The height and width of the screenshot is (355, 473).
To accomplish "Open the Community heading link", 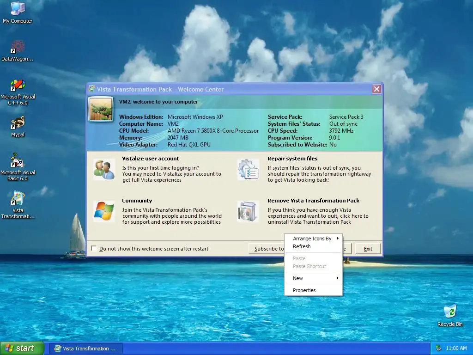I will pos(137,201).
